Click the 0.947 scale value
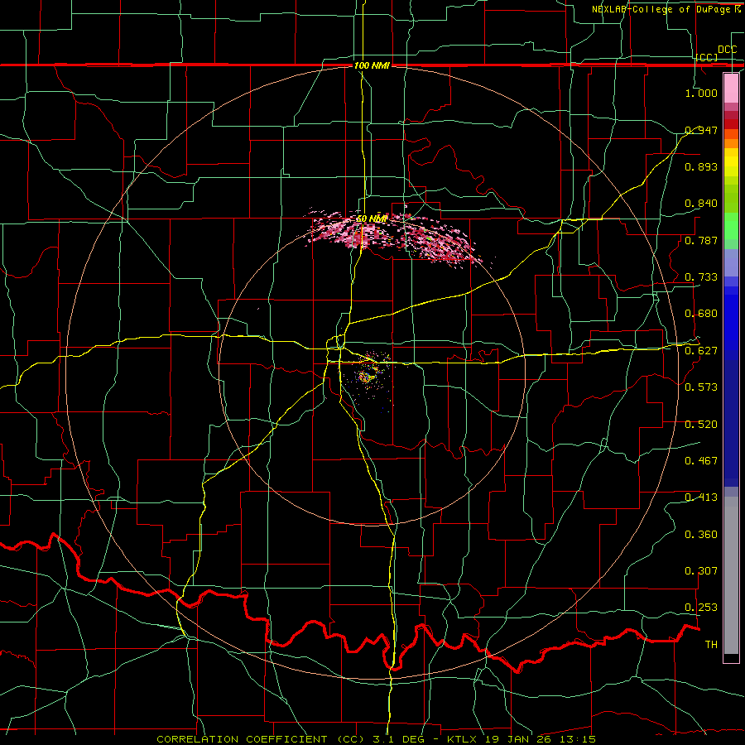 tap(701, 130)
